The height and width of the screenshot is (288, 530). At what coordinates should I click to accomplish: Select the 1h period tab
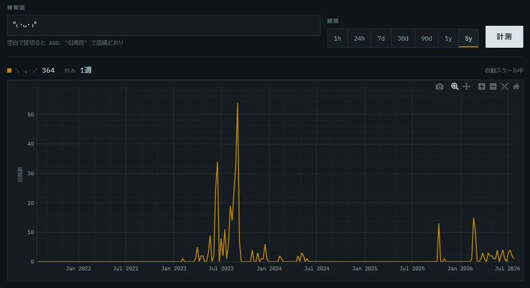337,39
